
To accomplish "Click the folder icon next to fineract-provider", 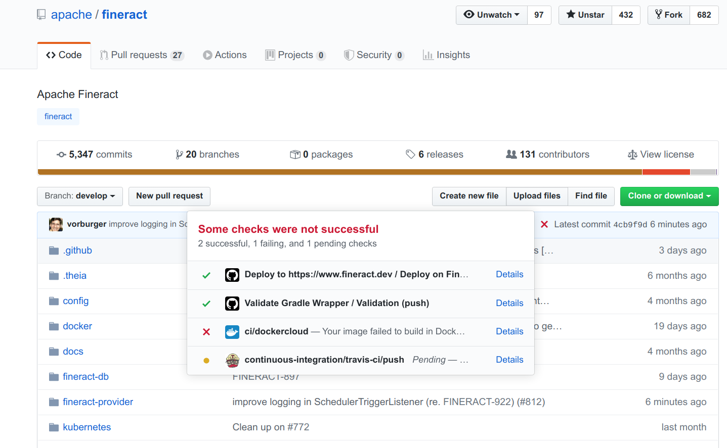I will (x=54, y=402).
